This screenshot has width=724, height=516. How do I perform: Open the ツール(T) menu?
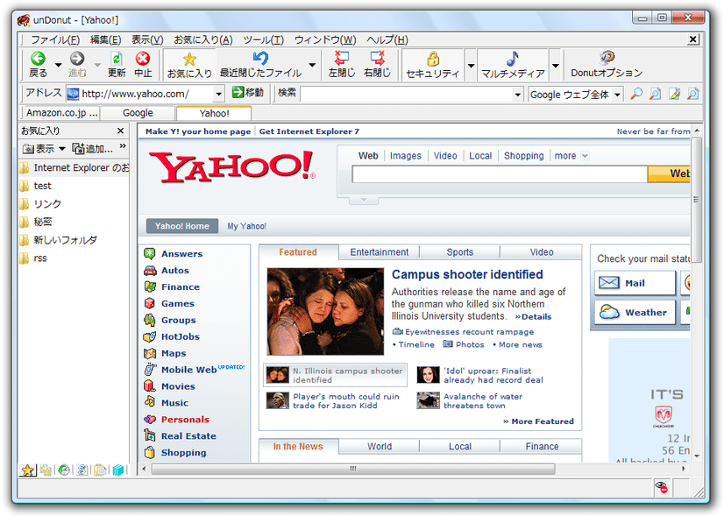(x=264, y=39)
